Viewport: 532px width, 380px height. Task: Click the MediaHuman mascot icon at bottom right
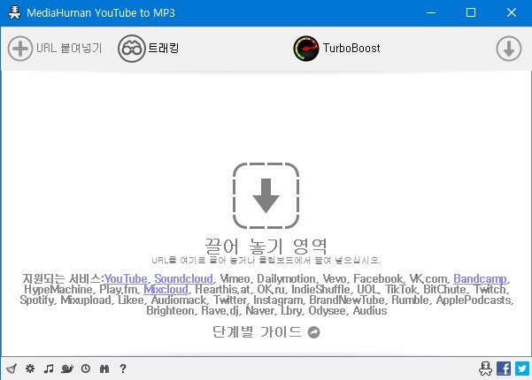[485, 369]
